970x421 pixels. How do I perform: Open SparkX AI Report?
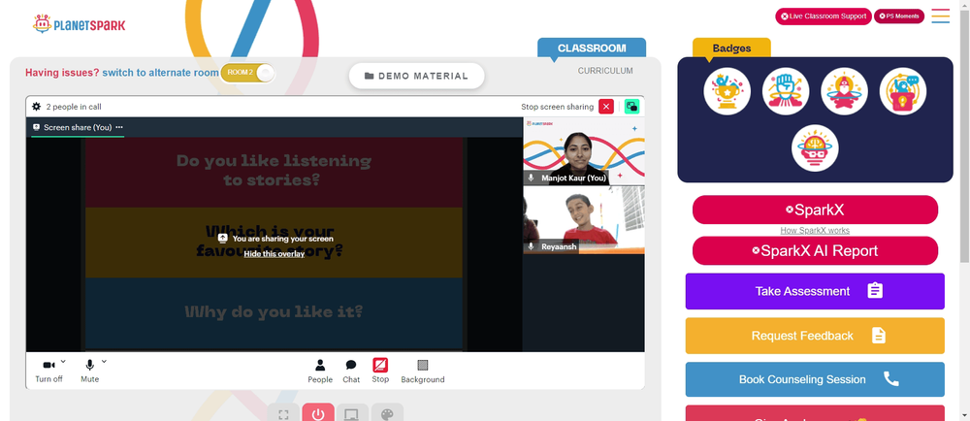click(x=815, y=250)
